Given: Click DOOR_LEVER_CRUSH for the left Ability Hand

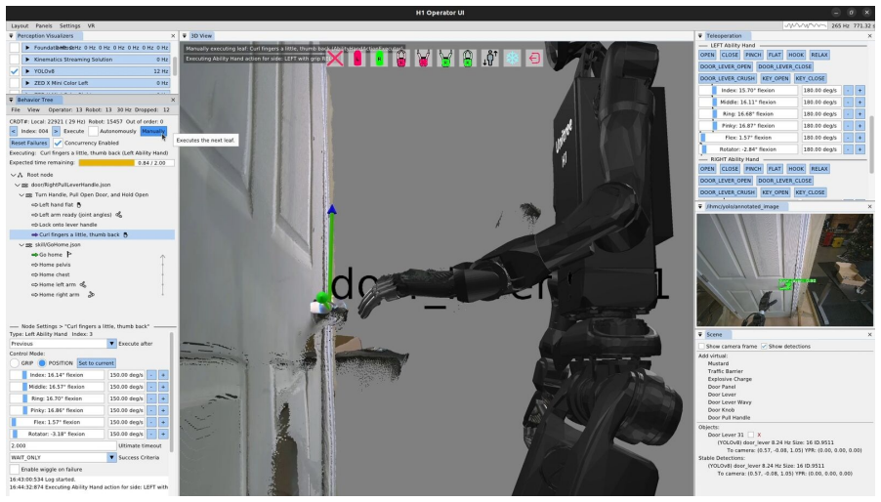Looking at the screenshot, I should [x=727, y=78].
